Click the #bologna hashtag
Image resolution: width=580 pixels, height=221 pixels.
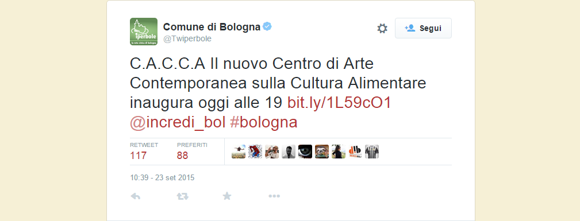(263, 123)
